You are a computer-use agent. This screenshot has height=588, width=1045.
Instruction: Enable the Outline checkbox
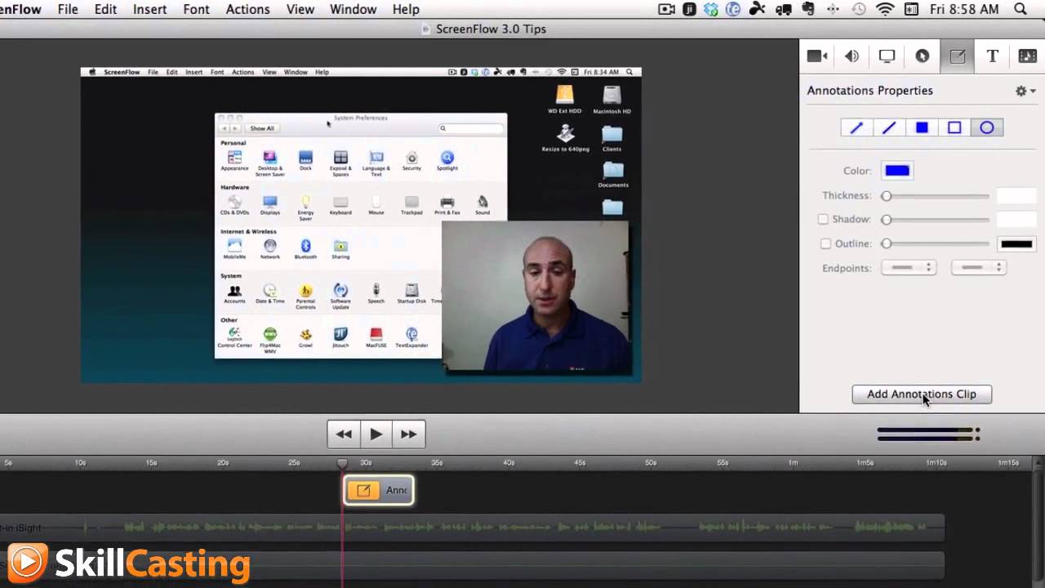point(825,243)
